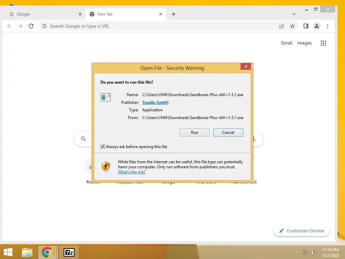345x259 pixels.
Task: Click the application file icon in dialog
Action: pos(105,97)
